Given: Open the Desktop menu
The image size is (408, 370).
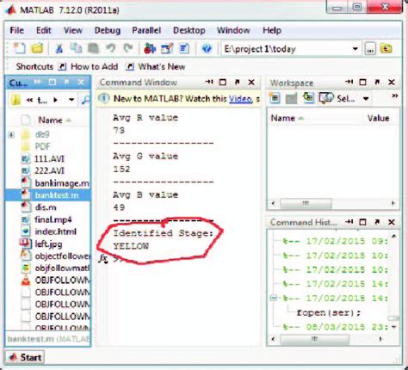Looking at the screenshot, I should click(189, 30).
